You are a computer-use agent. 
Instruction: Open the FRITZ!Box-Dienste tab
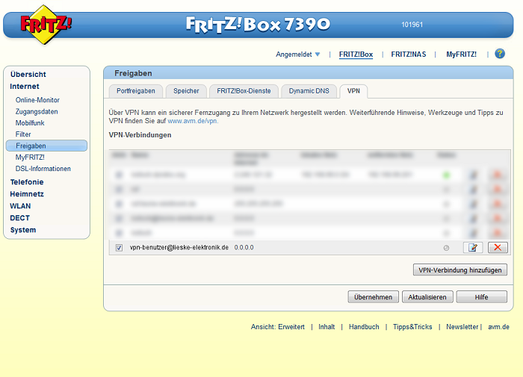point(244,91)
